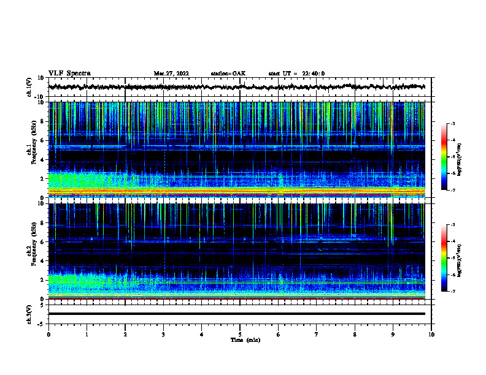This screenshot has width=486, height=375.
Task: Click the time axis tick label "1"
Action: 87,335
